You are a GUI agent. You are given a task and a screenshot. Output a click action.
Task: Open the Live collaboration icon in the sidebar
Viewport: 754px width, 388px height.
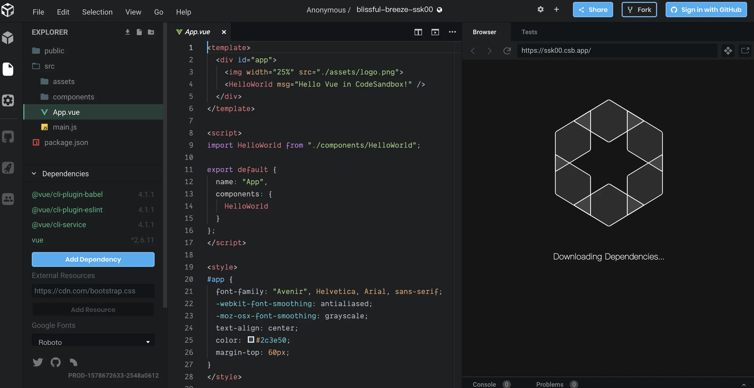pyautogui.click(x=8, y=199)
